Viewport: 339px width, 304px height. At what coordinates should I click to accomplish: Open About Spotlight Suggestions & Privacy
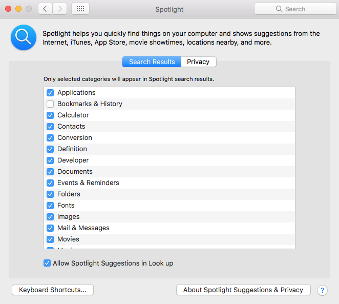point(243,290)
